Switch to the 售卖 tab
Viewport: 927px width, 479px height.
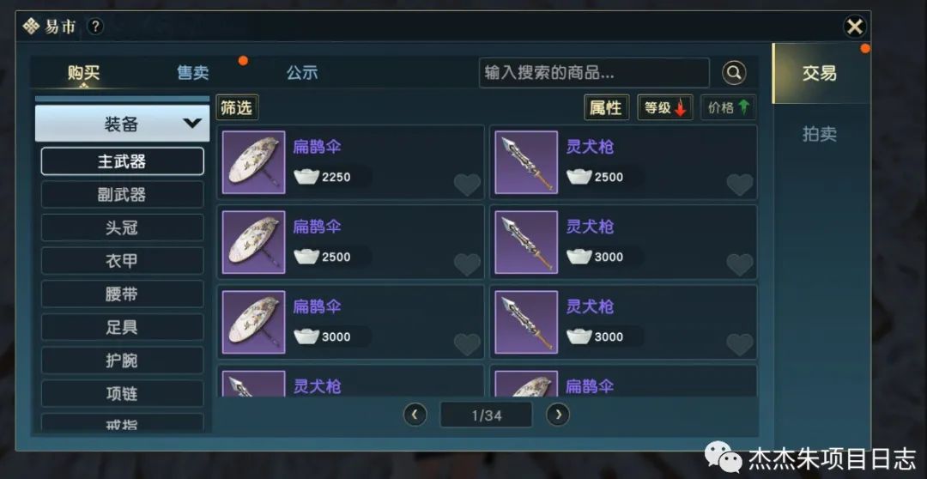[193, 73]
